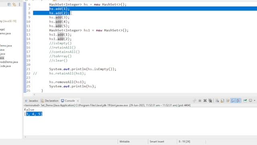Click the System.out.println(hs) line
257x145 pixels.
72,86
